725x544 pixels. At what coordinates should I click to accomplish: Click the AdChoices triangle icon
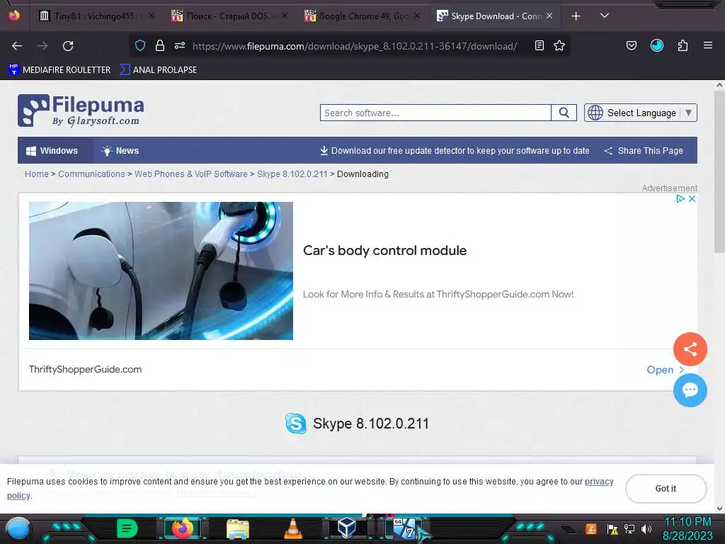click(680, 198)
